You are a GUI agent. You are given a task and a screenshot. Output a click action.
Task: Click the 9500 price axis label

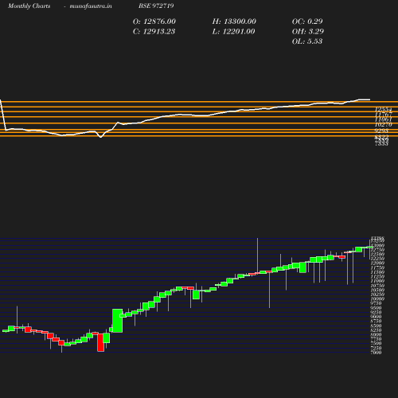coord(377,308)
